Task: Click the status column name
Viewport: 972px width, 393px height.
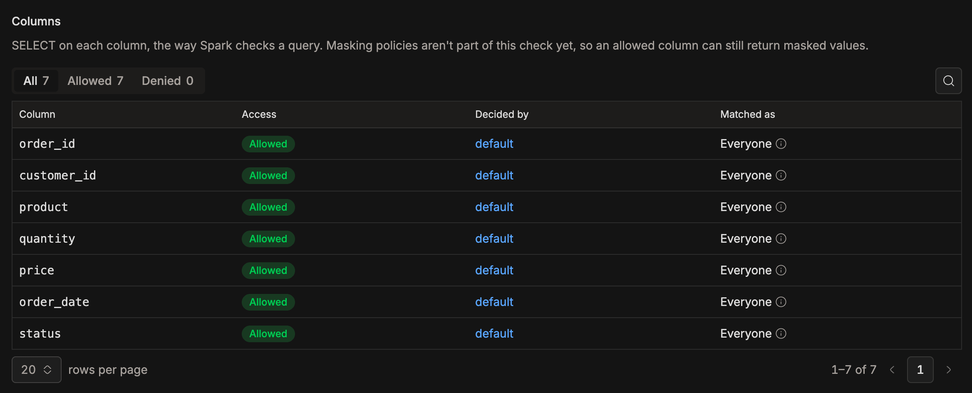Action: (x=40, y=334)
